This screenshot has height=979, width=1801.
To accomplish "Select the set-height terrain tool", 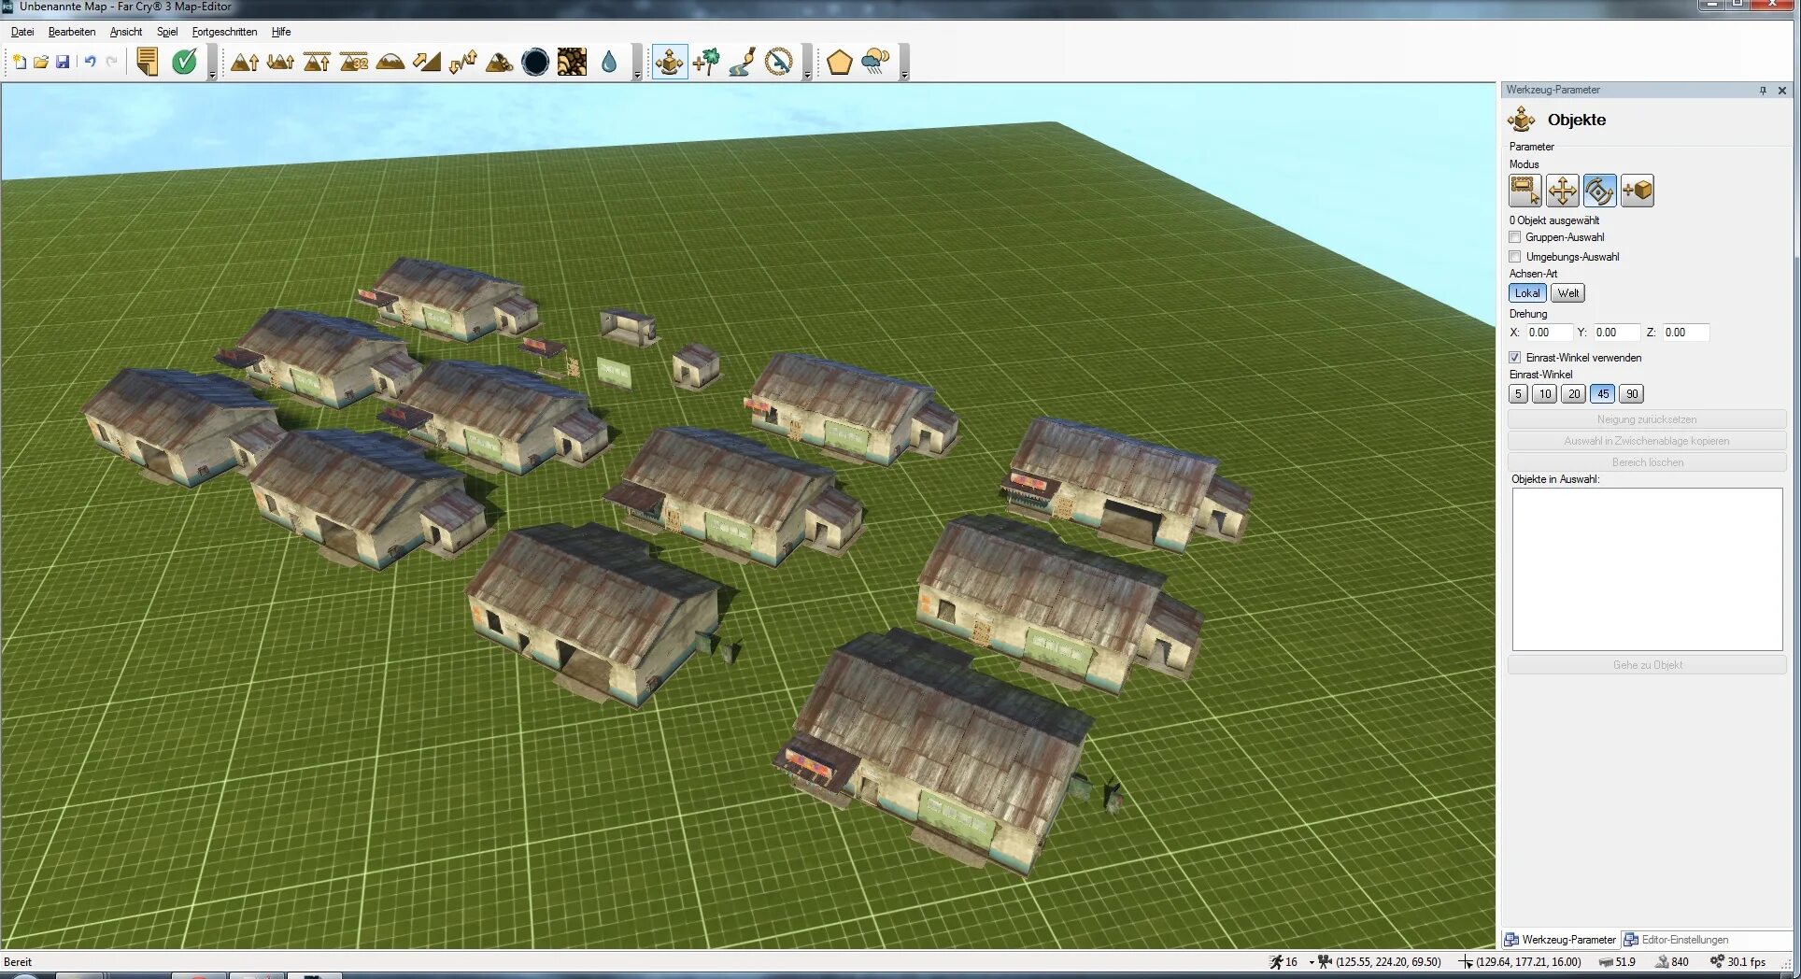I will (317, 62).
